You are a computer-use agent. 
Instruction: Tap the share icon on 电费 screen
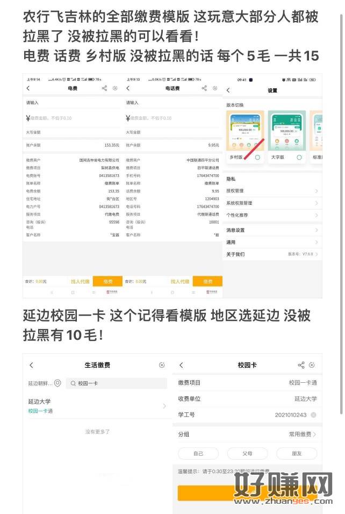tap(104, 88)
